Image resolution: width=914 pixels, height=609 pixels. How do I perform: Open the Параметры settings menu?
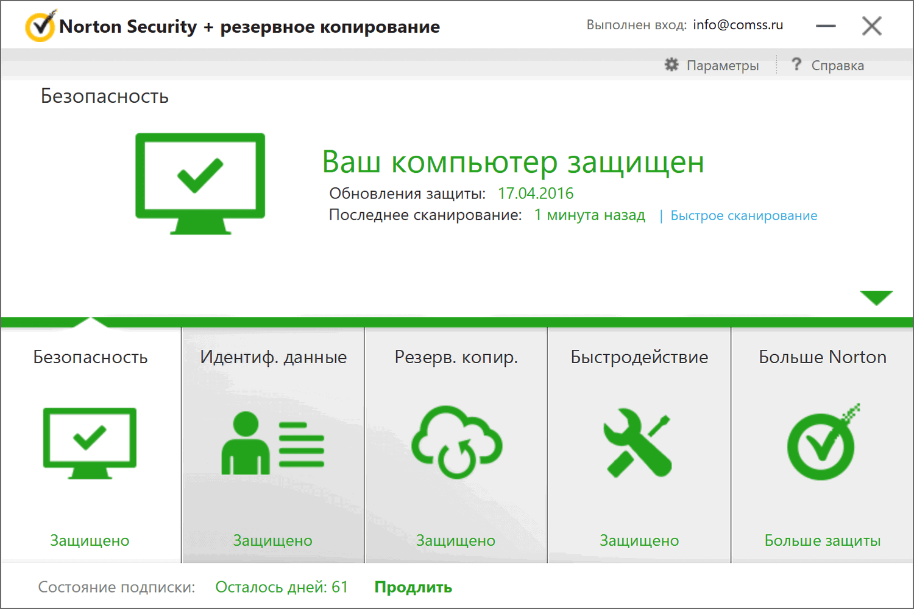(723, 65)
